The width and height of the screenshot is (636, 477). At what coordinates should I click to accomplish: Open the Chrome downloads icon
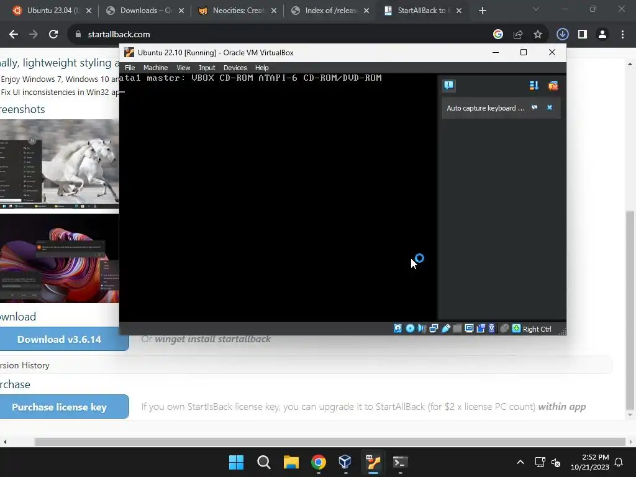(562, 35)
